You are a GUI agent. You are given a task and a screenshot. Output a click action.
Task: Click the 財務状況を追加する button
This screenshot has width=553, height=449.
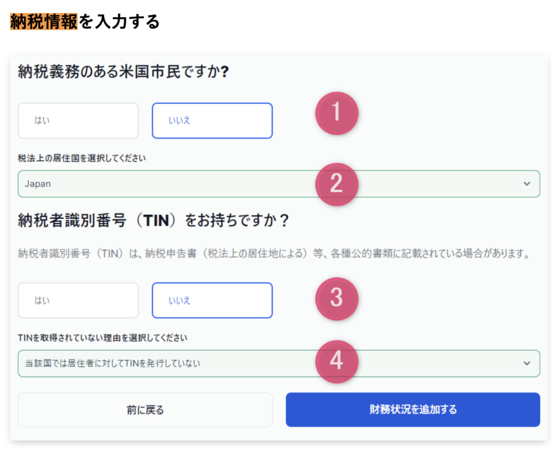[413, 410]
